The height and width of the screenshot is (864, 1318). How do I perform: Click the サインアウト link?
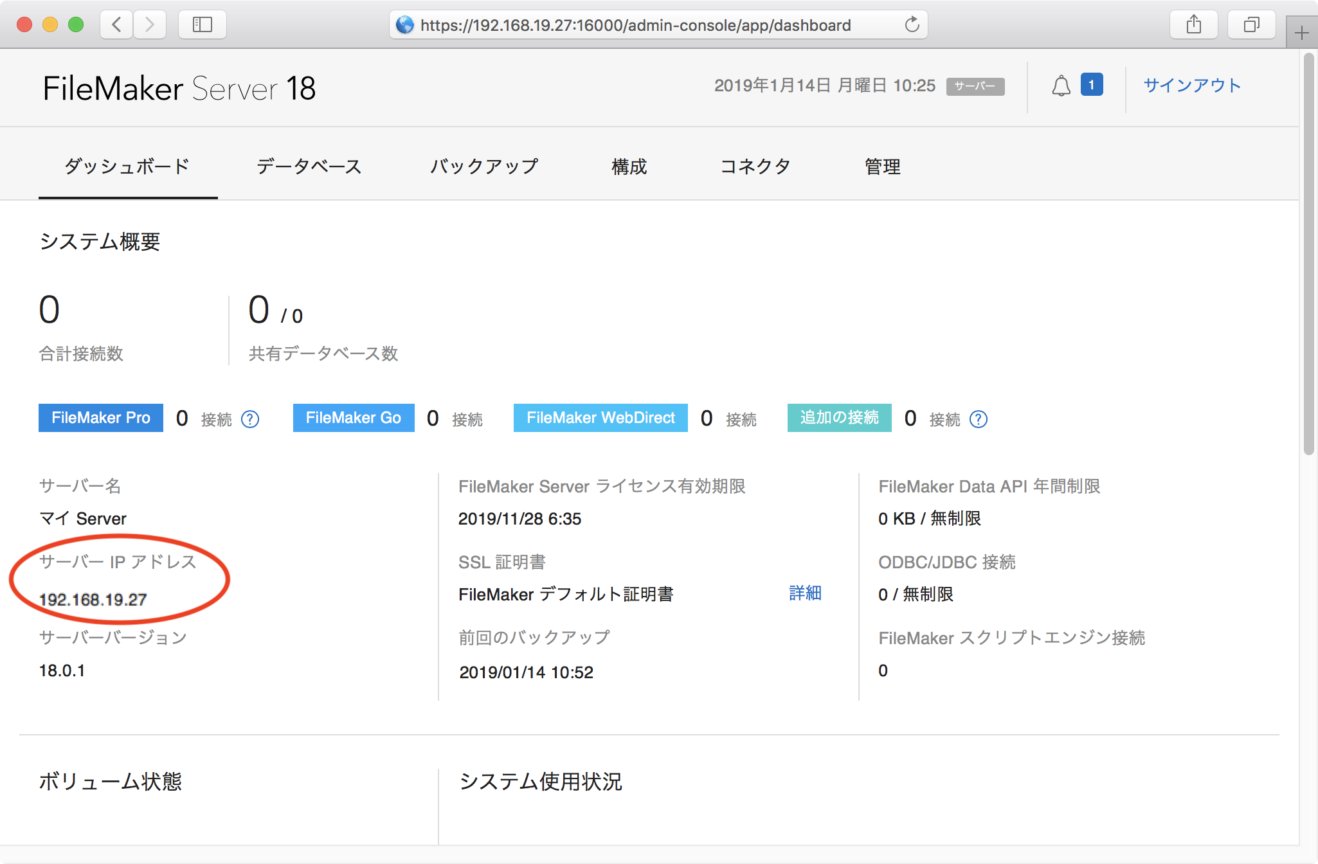pos(1192,85)
